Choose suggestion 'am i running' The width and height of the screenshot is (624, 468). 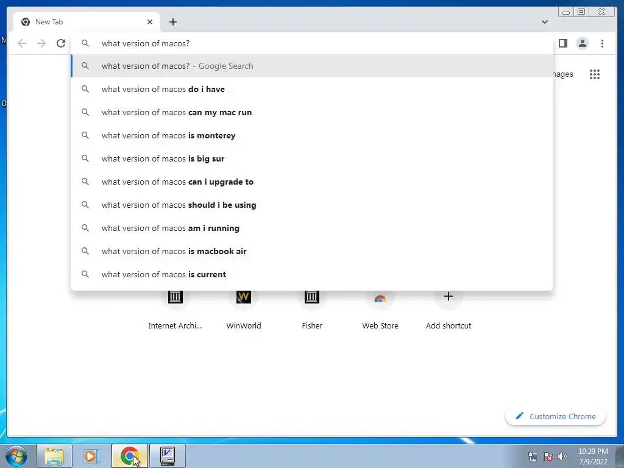312,228
